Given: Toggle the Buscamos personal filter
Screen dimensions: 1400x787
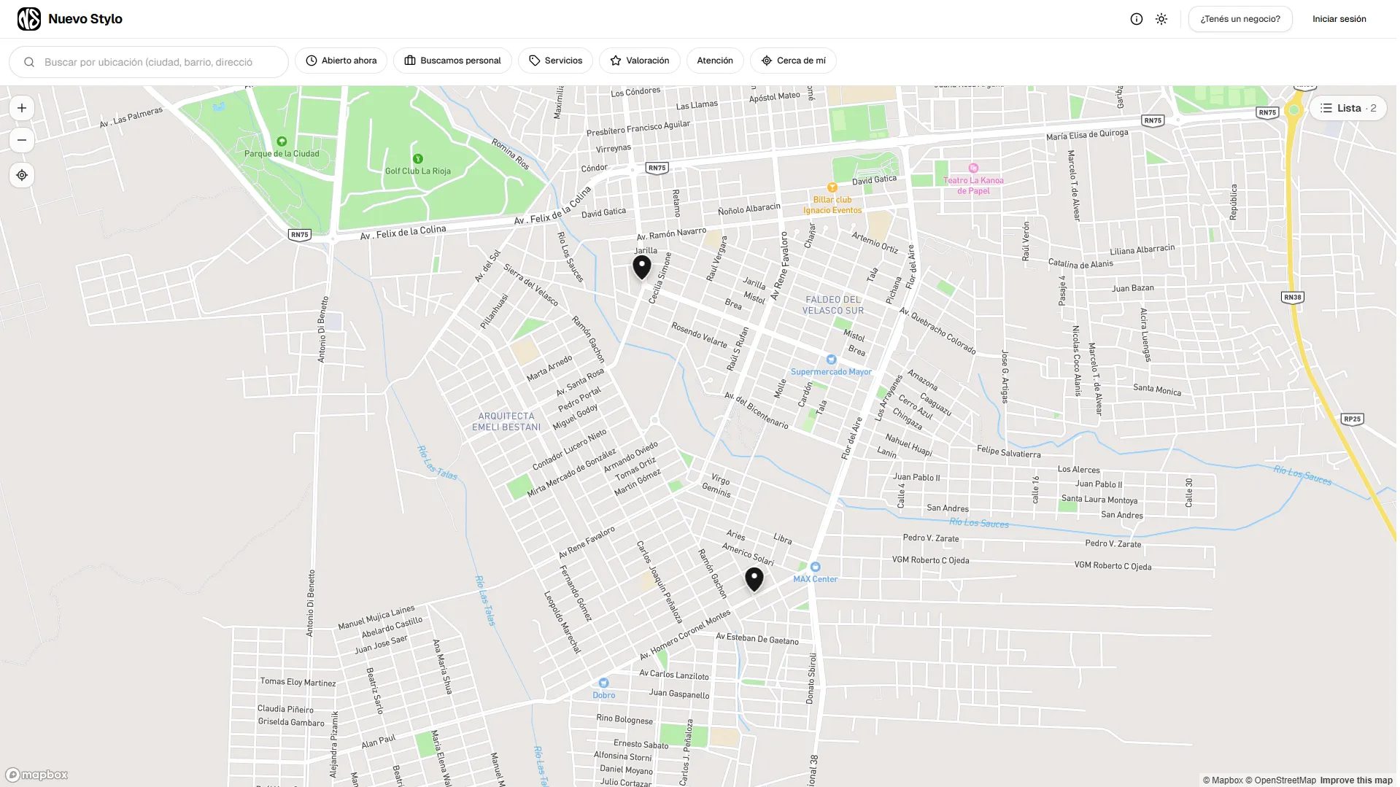Looking at the screenshot, I should (452, 61).
